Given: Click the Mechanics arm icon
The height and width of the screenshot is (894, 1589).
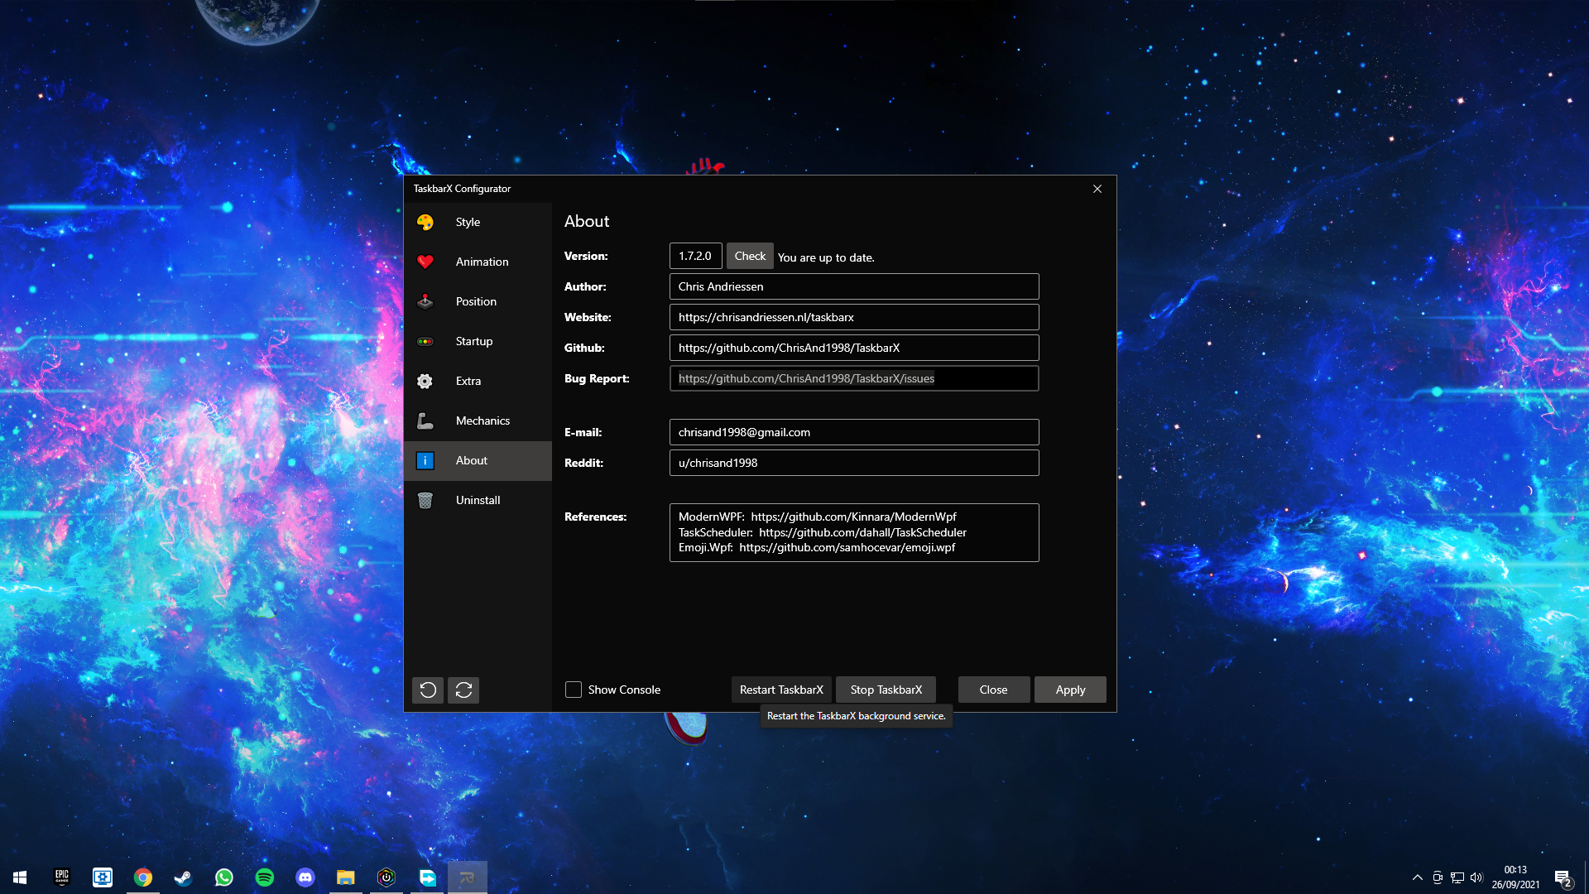Looking at the screenshot, I should [425, 421].
